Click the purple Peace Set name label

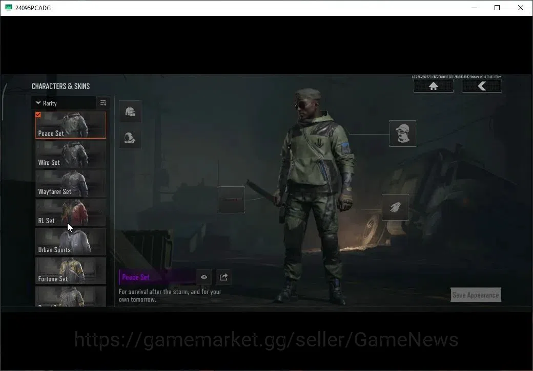click(136, 277)
